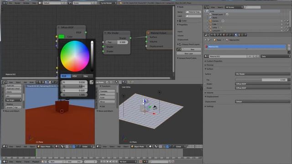
Task: Toggle right viewport layer buttons grid
Action: click(195, 147)
